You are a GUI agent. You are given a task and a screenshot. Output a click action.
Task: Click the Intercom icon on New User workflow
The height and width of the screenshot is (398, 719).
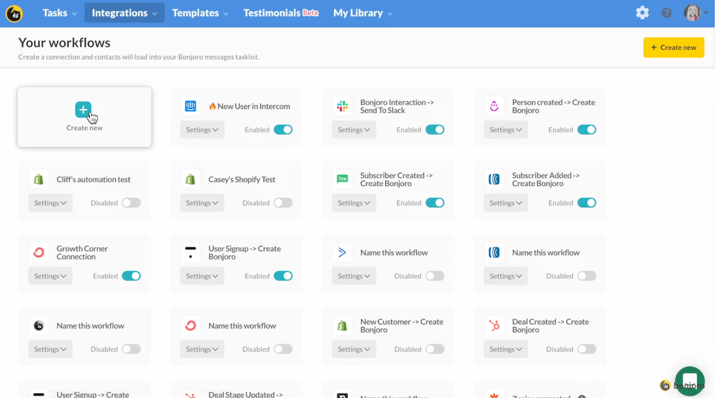point(191,106)
